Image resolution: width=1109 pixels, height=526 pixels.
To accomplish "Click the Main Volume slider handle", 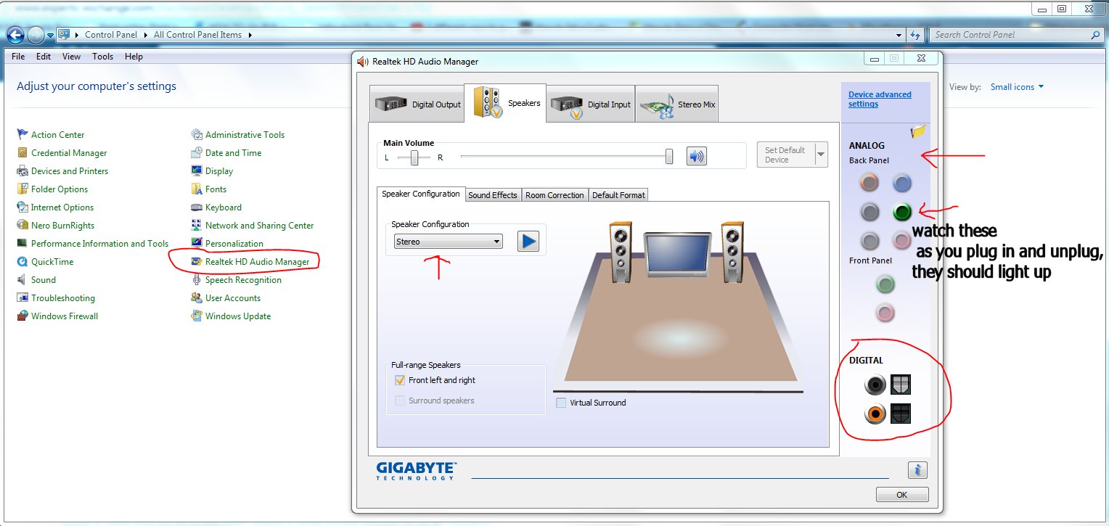I will (669, 157).
